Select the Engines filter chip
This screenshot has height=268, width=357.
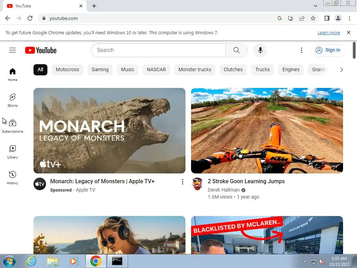(x=291, y=70)
